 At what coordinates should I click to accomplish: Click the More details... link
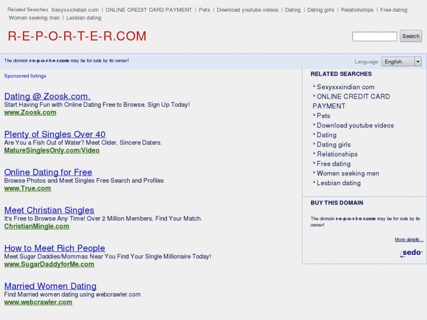(x=409, y=240)
